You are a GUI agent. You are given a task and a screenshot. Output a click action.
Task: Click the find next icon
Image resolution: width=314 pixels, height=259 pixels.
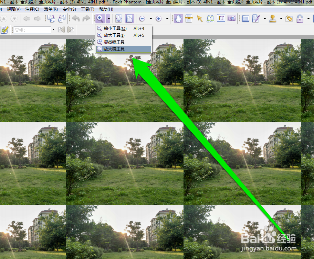coord(71,30)
